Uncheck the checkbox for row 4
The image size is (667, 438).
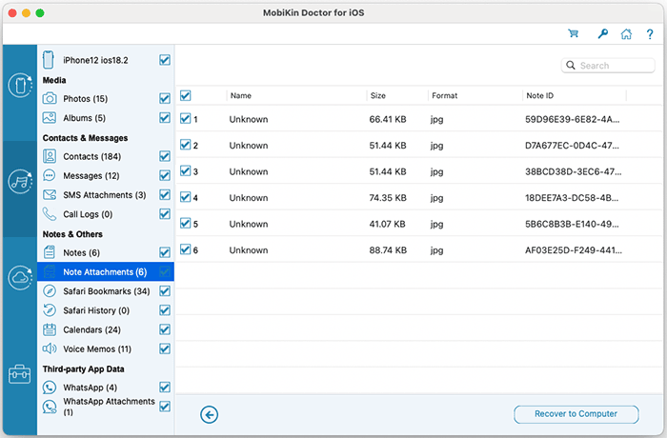185,197
